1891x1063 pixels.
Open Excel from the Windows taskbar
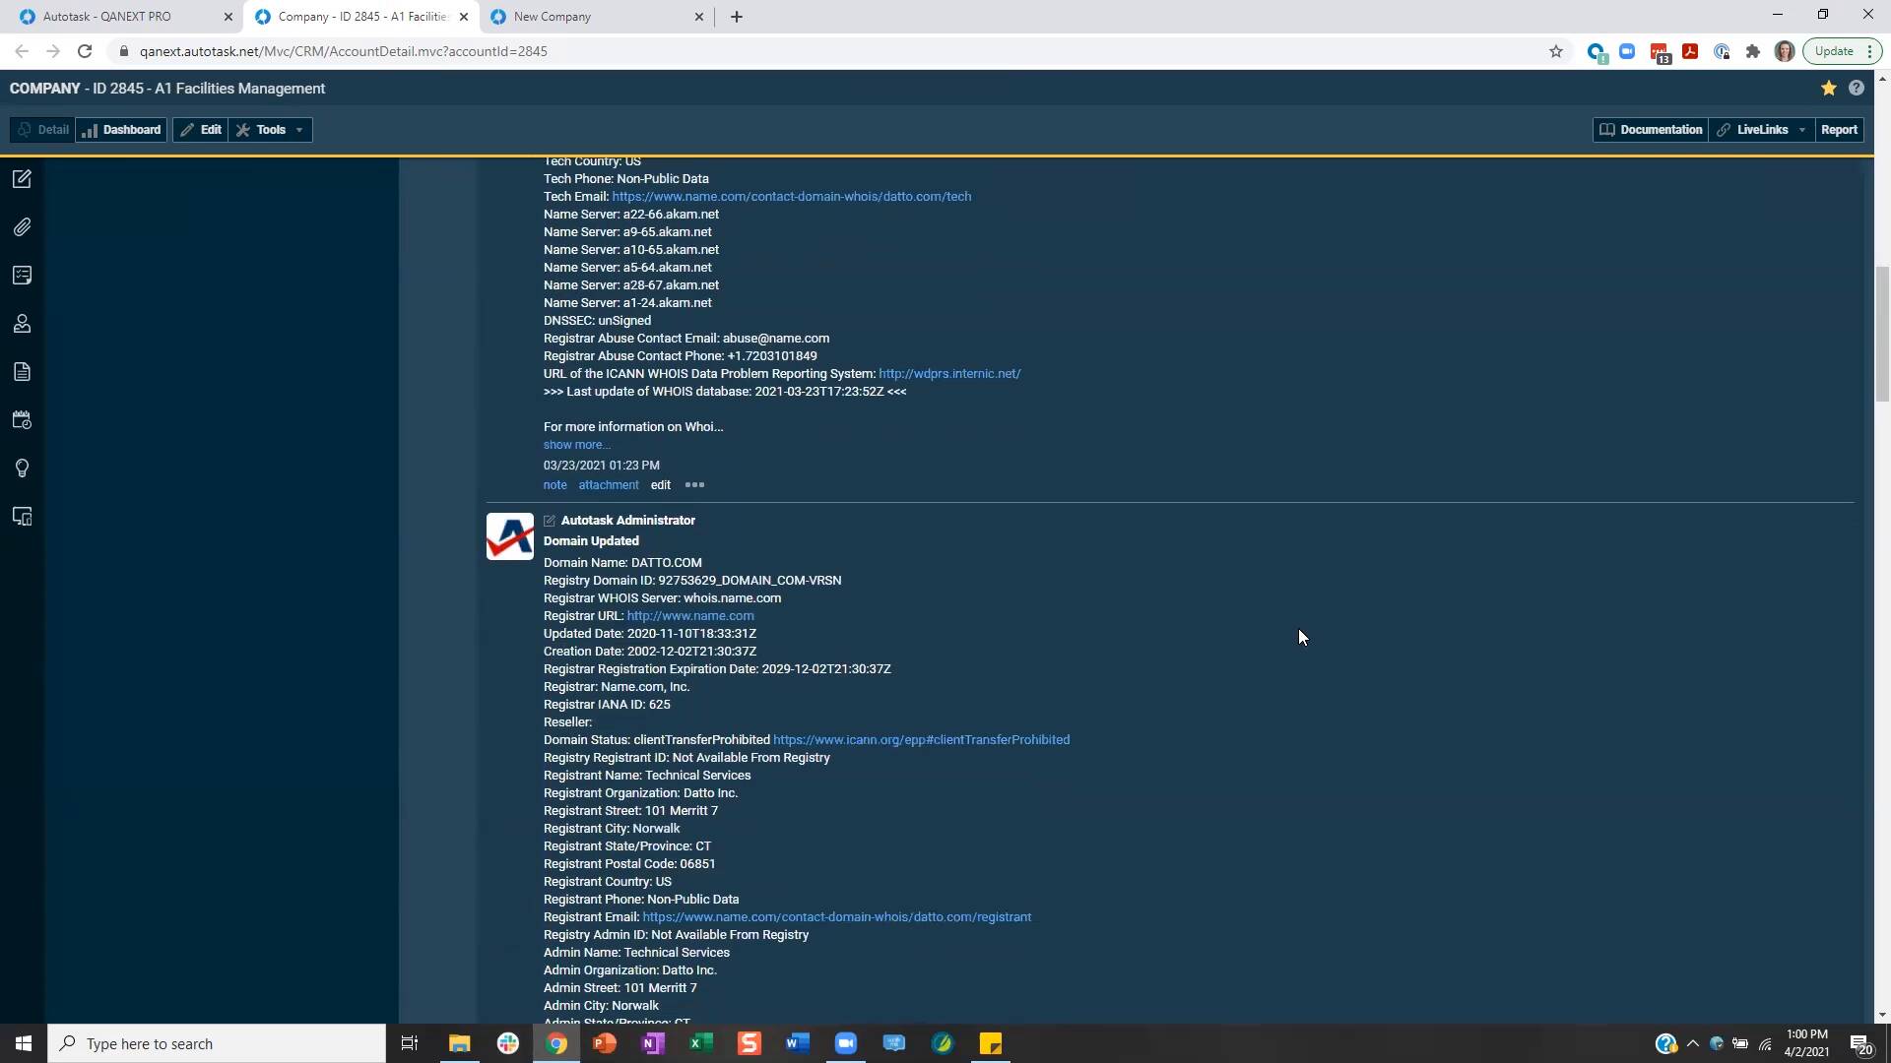700,1043
